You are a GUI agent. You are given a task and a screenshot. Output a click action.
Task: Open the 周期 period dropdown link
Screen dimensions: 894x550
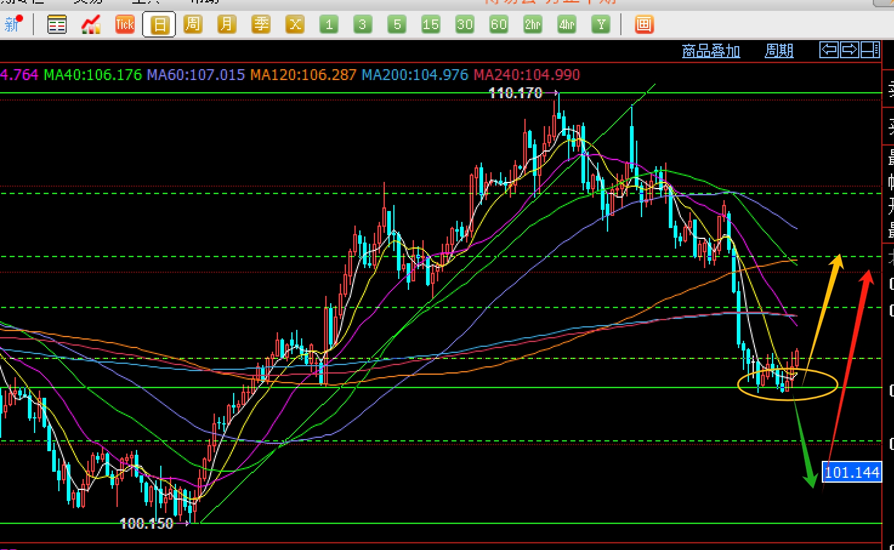(779, 51)
